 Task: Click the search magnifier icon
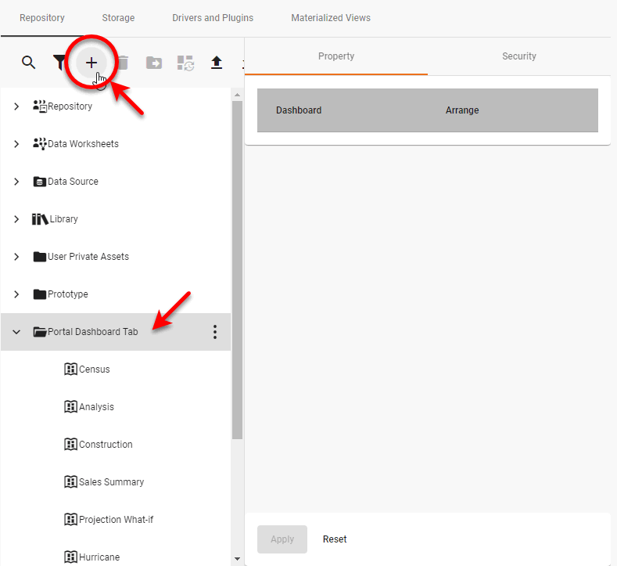(28, 63)
